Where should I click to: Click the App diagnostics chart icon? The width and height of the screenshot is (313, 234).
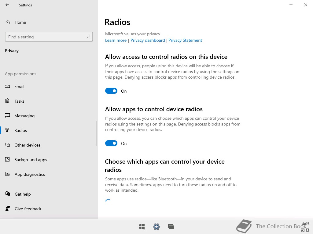pos(7,174)
